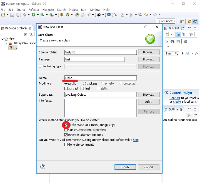The width and height of the screenshot is (200, 183).
Task: Click the Categorized view icon in Task List
Action: point(178,34)
